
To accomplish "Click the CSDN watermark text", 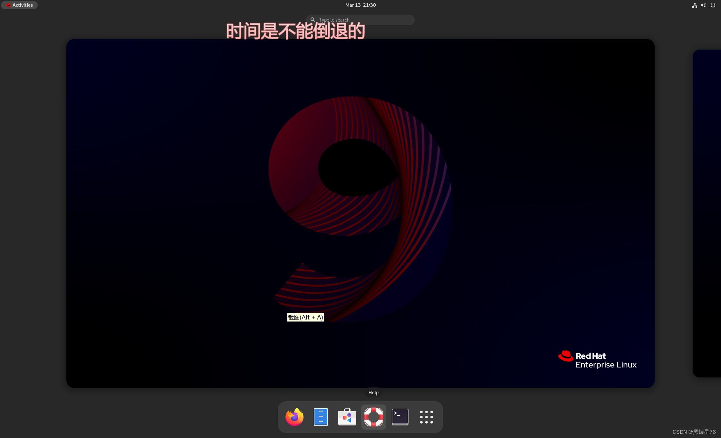I will [x=694, y=432].
